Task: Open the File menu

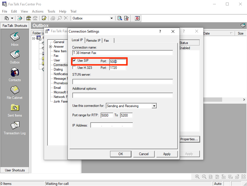Action: (x=5, y=11)
